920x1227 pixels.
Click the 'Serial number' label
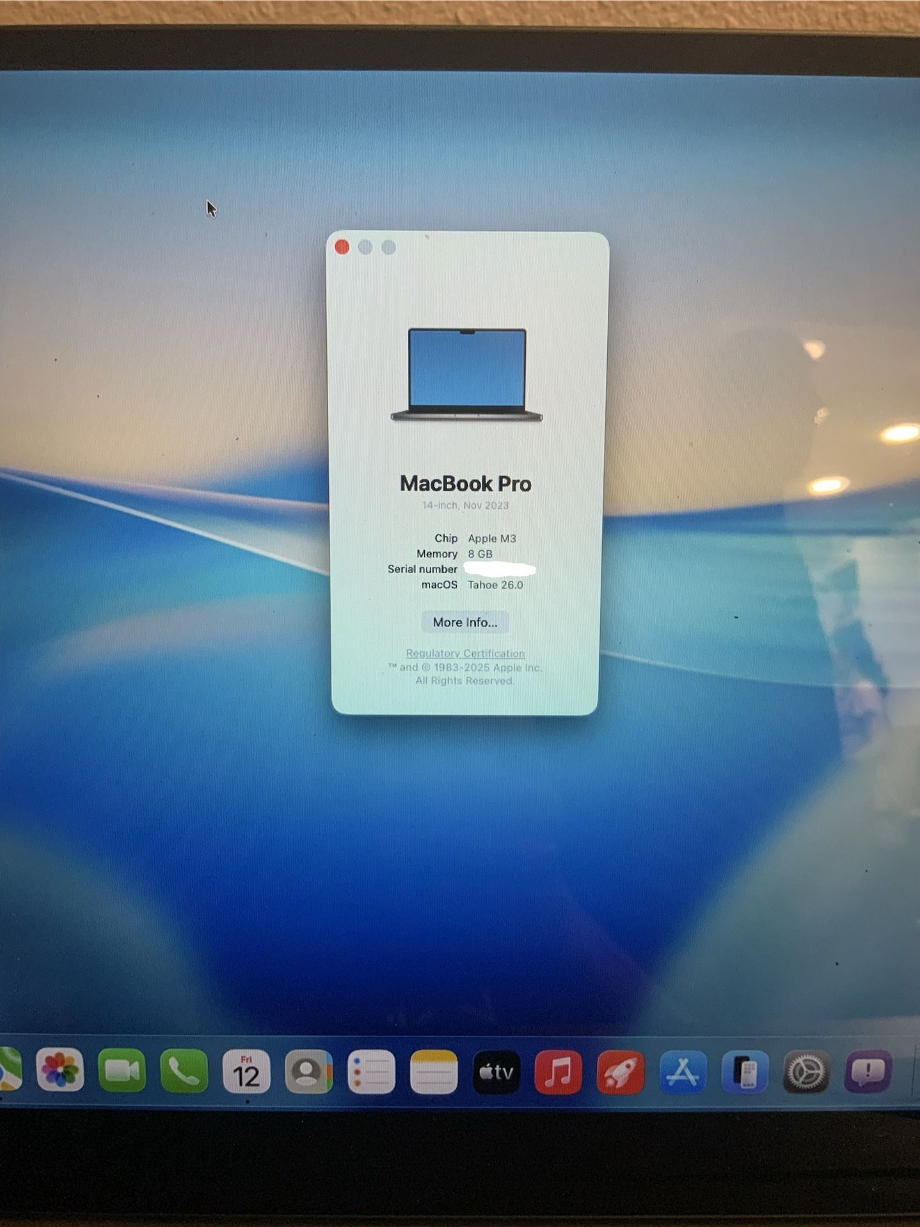tap(422, 569)
